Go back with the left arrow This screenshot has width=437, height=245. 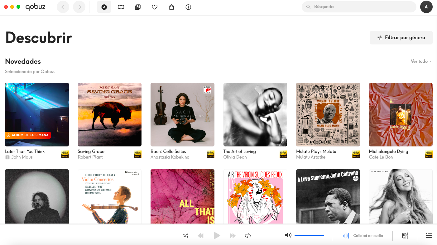point(63,7)
